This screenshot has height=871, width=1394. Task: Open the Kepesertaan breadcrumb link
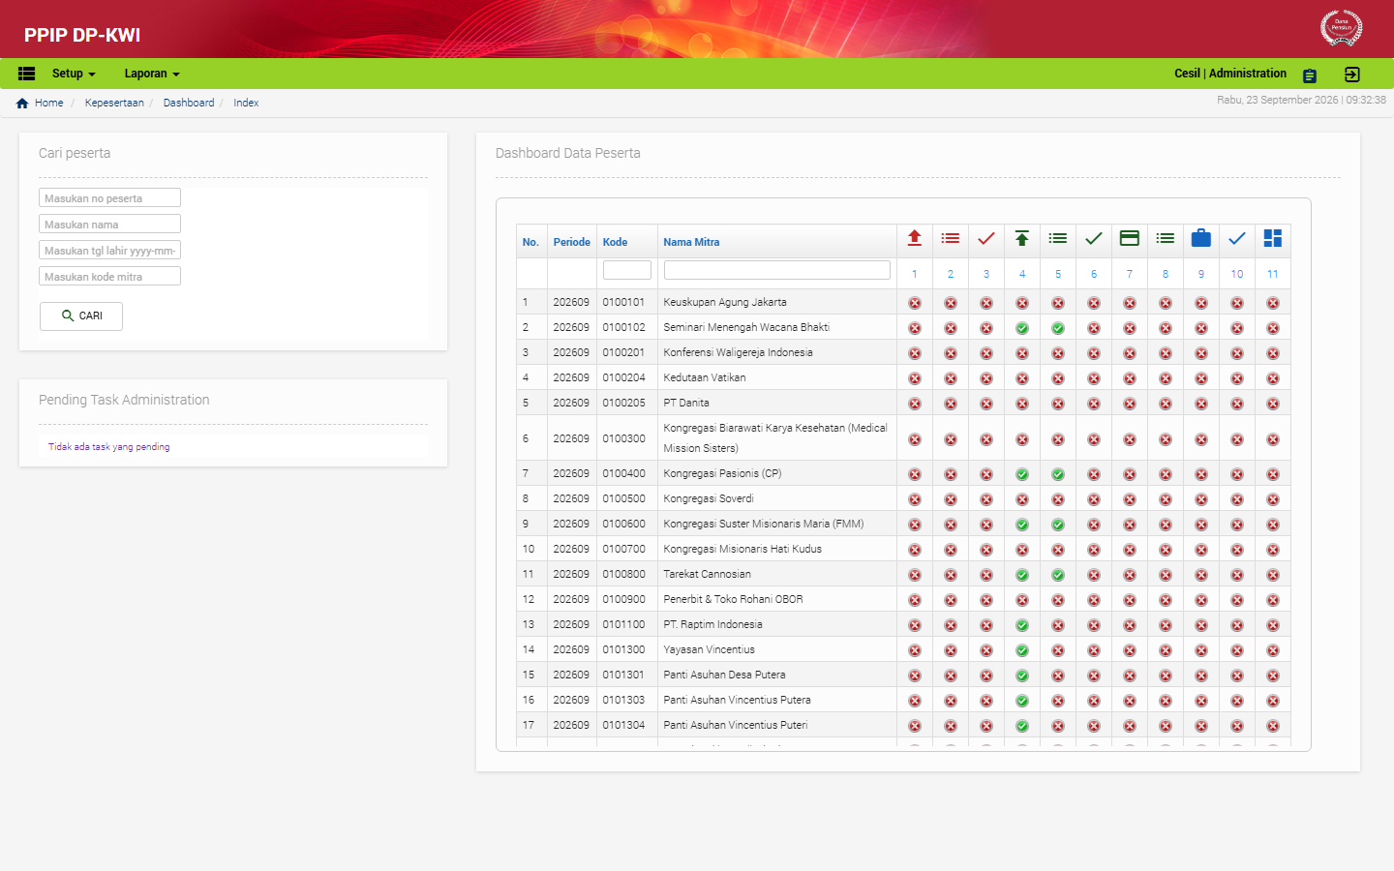[x=114, y=104]
